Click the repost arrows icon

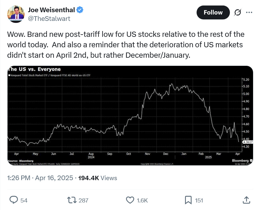click(72, 200)
